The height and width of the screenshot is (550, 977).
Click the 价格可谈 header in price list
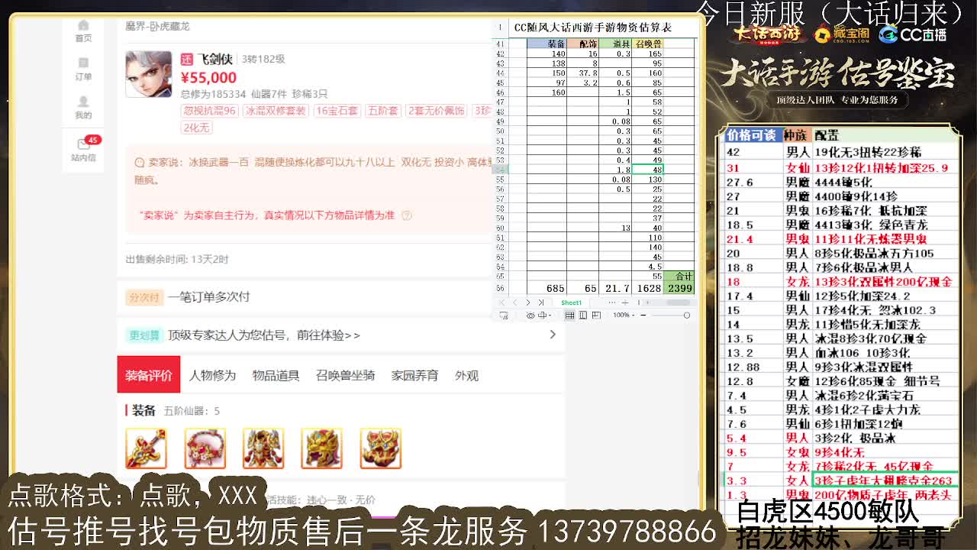point(753,135)
